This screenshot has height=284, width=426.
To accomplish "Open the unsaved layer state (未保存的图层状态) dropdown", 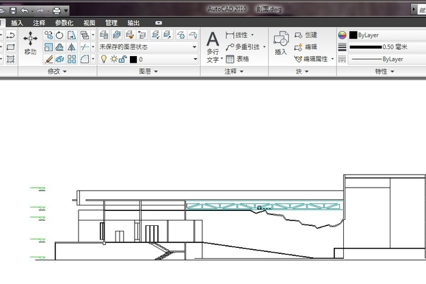I will (148, 47).
